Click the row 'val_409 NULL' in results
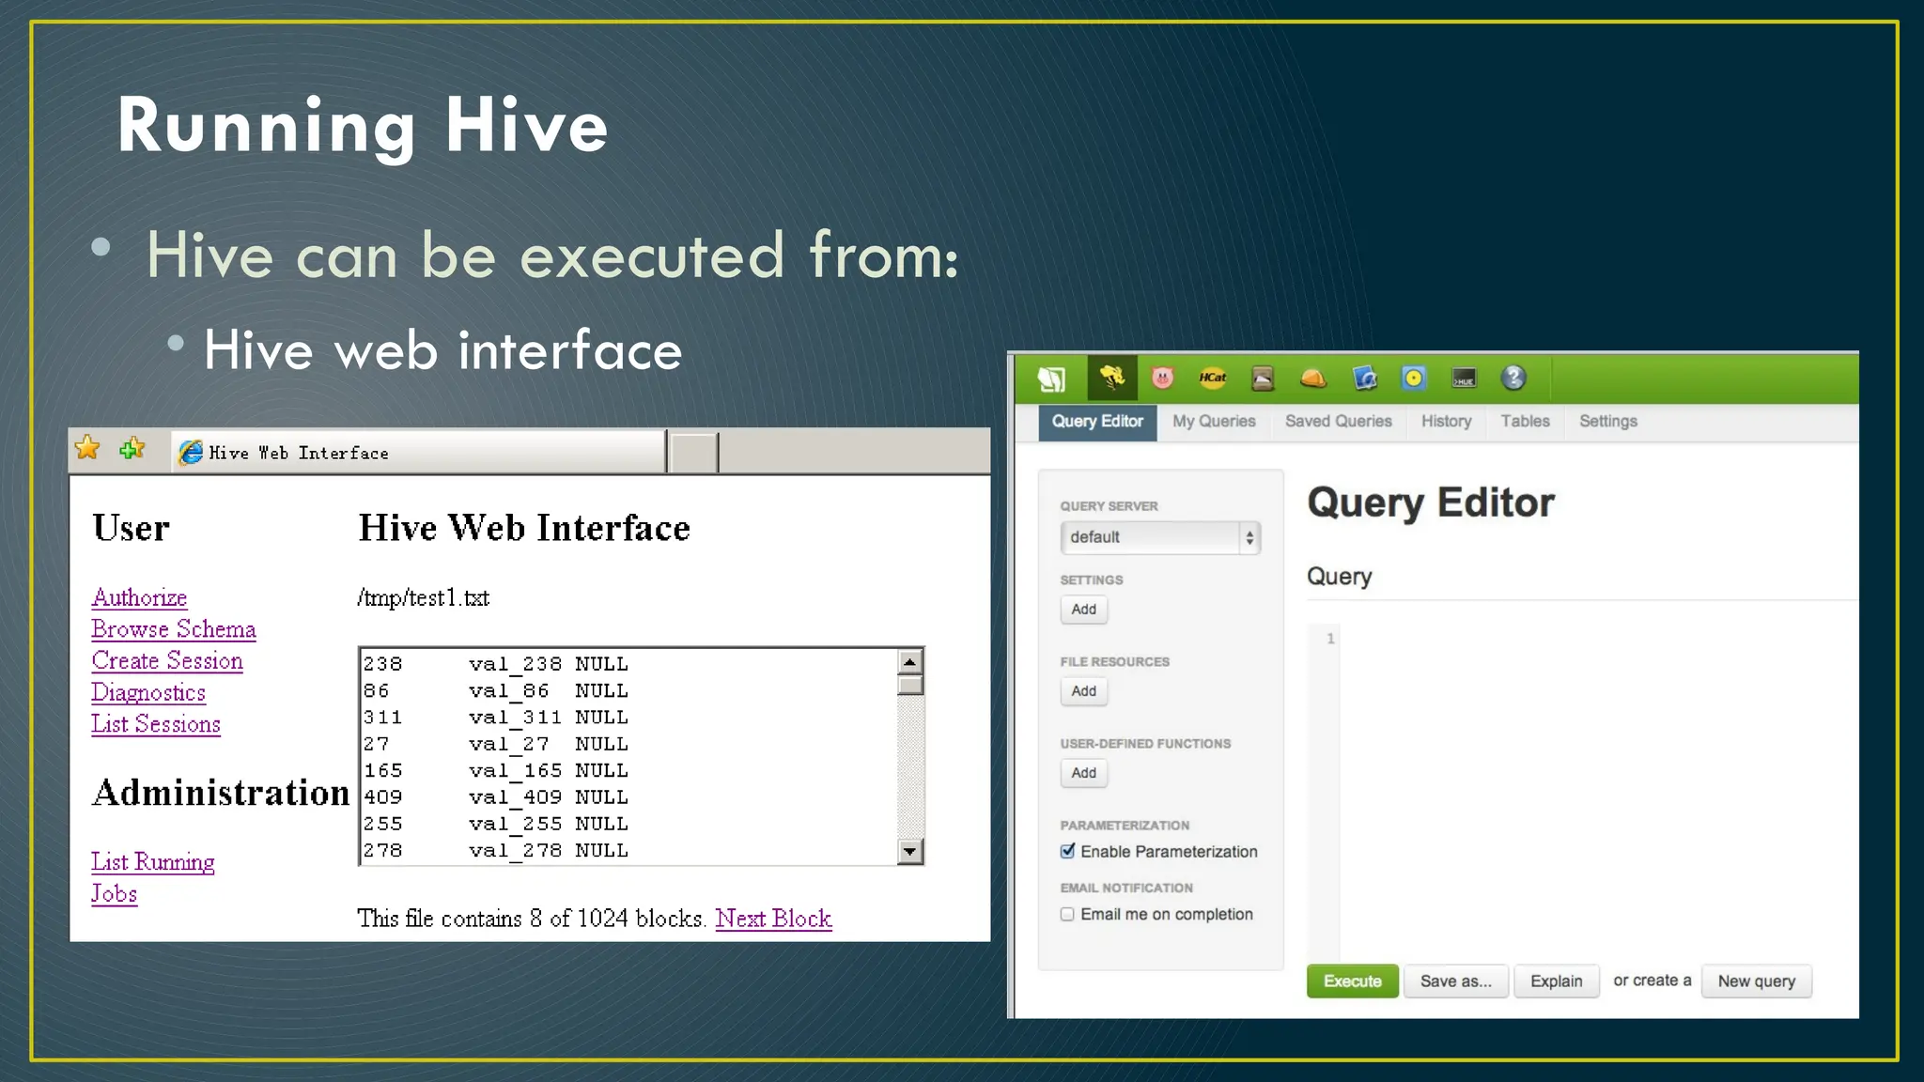 [496, 797]
